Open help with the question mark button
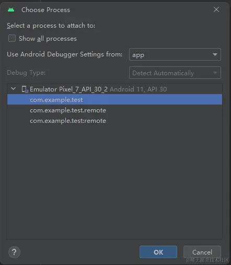The image size is (231, 265). coord(14,252)
